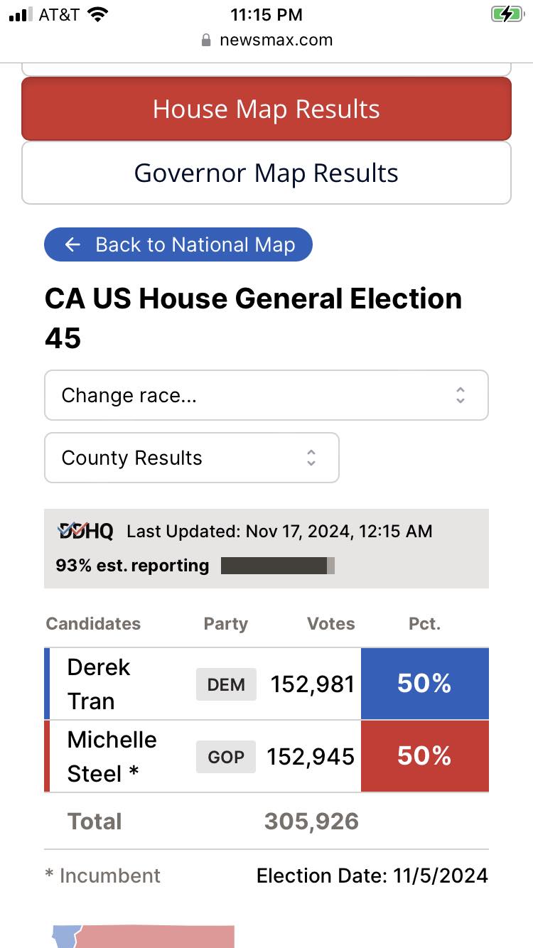Viewport: 533px width, 948px height.
Task: Expand the County Results selector
Action: point(191,458)
